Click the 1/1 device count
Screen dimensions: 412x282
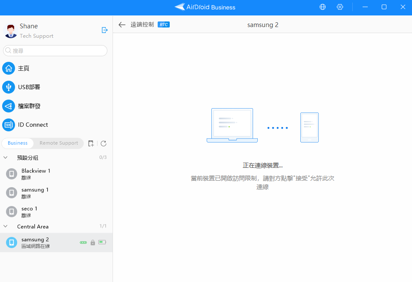pos(103,226)
